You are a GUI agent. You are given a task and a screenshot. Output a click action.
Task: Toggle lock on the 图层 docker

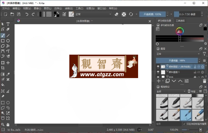(x=158, y=49)
